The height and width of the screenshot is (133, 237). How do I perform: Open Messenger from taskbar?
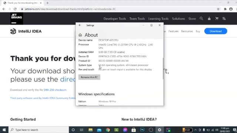pyautogui.click(x=125, y=130)
